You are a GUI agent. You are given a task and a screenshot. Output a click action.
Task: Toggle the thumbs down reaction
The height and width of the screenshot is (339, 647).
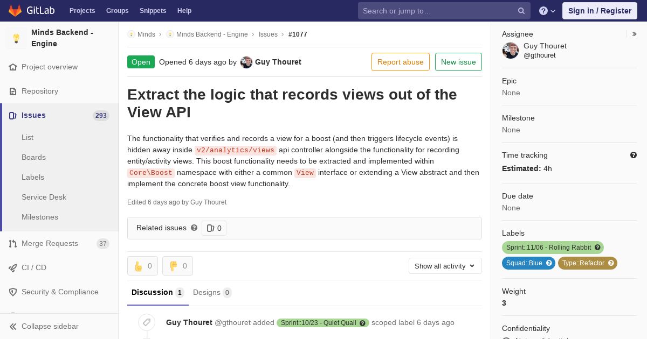(x=177, y=266)
